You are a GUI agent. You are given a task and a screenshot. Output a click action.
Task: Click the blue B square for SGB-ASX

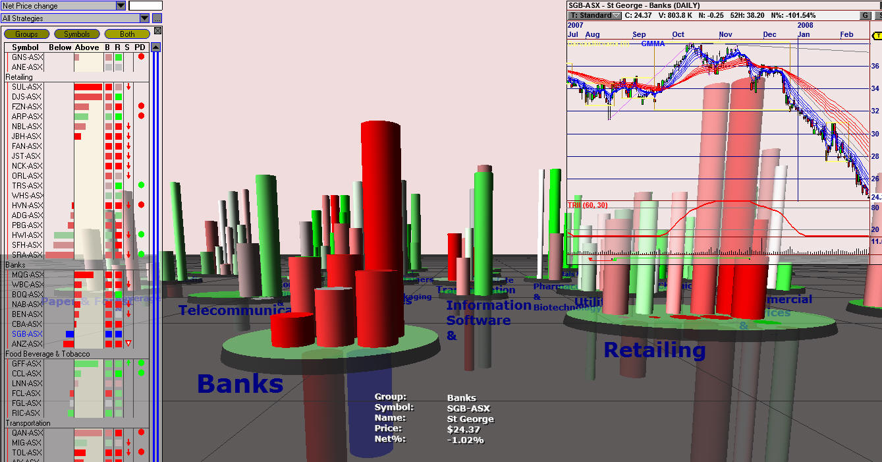point(109,334)
